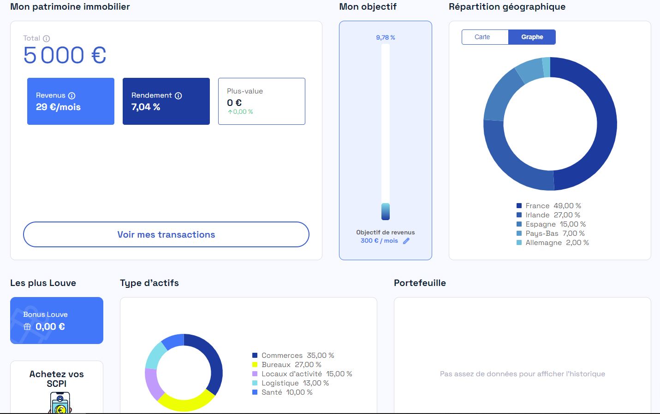Click the Locaux d'activité purple legend swatch
660x414 pixels.
coord(255,374)
